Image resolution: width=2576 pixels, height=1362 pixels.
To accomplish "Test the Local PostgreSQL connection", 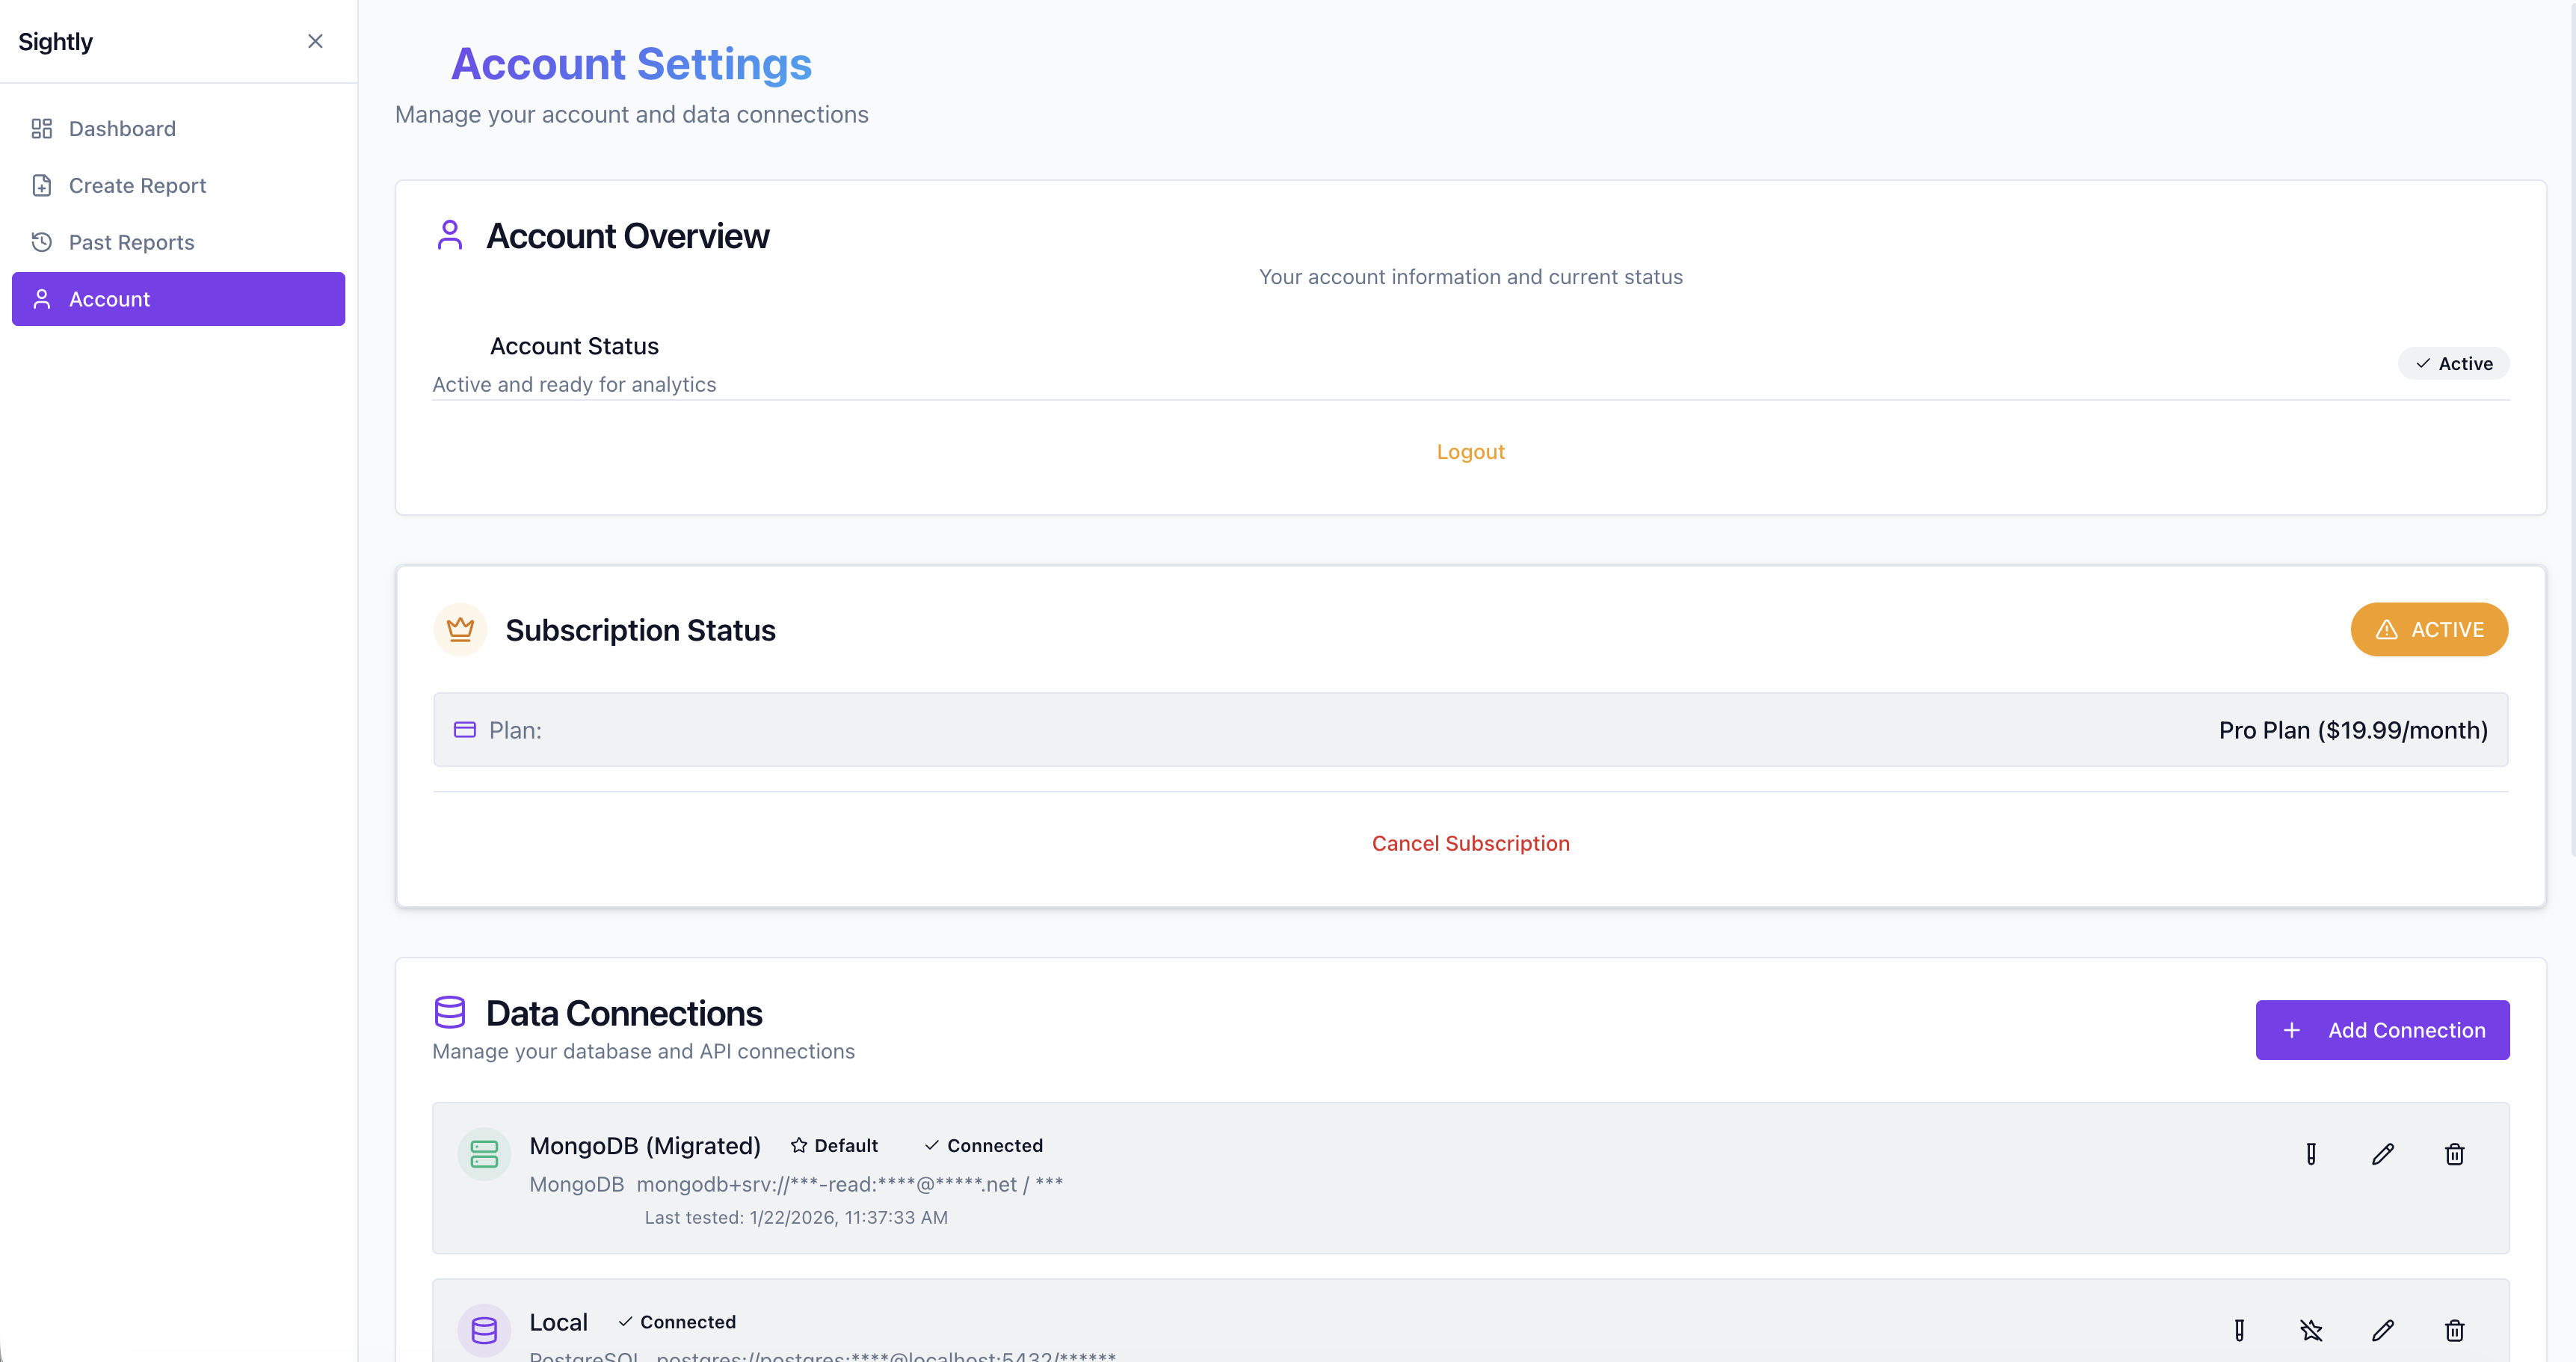I will [2239, 1330].
